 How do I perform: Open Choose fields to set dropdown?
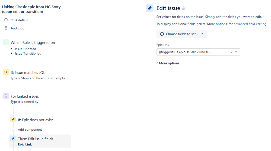(182, 34)
